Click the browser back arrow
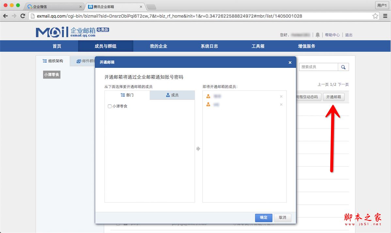391x233 pixels. (x=5, y=15)
